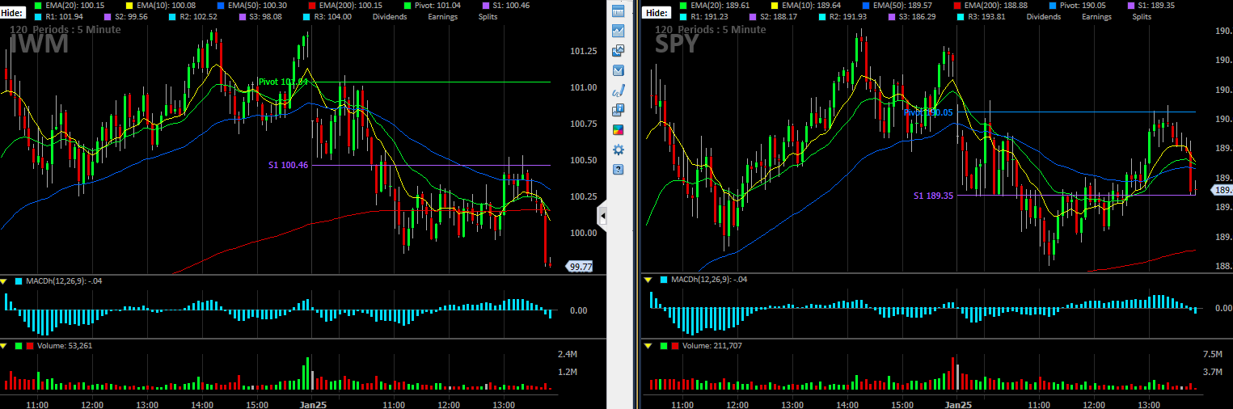Click the red Volume color swatch on SPY
Screen dimensions: 1233x409
[x=674, y=346]
